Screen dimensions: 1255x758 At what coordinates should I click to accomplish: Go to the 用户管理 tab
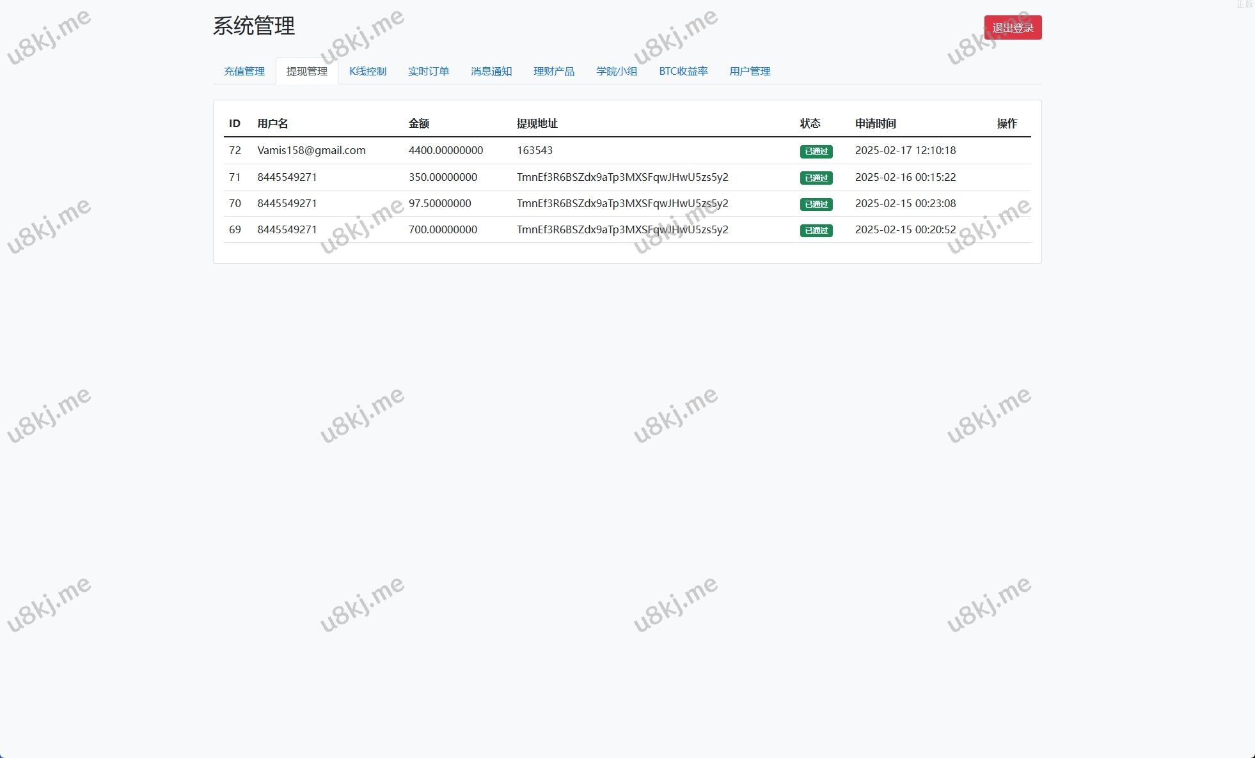749,71
